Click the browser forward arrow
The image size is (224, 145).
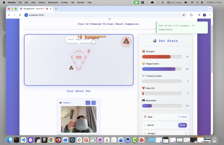14,15
